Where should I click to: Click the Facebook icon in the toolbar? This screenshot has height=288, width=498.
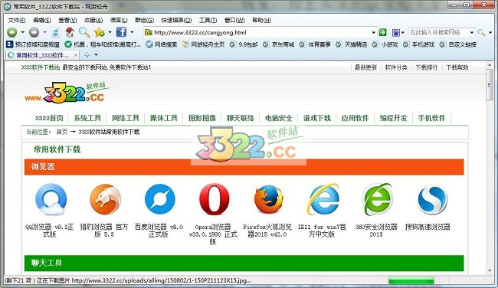pyautogui.click(x=121, y=32)
